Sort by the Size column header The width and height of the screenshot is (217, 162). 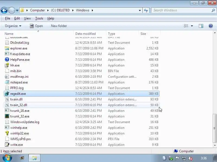149,34
